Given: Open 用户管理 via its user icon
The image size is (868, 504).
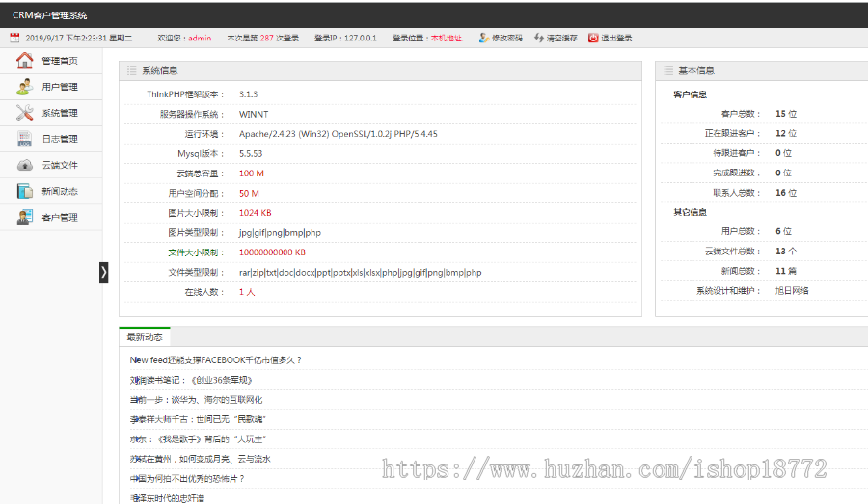Looking at the screenshot, I should (x=24, y=87).
